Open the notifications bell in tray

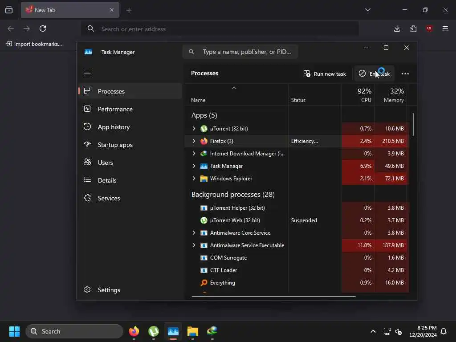pos(444,331)
